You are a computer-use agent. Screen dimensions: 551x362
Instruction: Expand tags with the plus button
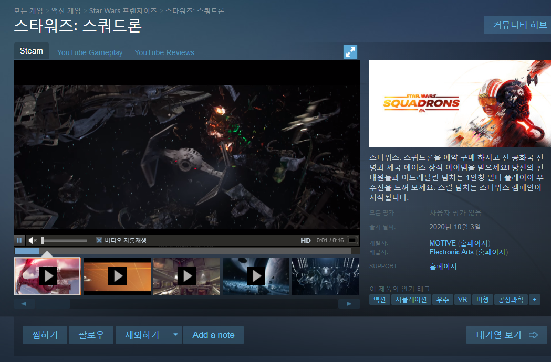point(535,300)
